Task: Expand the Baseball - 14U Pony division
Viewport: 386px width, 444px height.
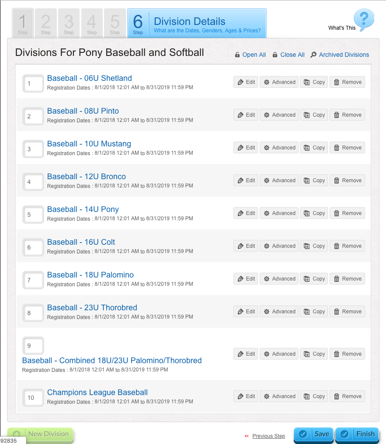Action: pos(83,209)
